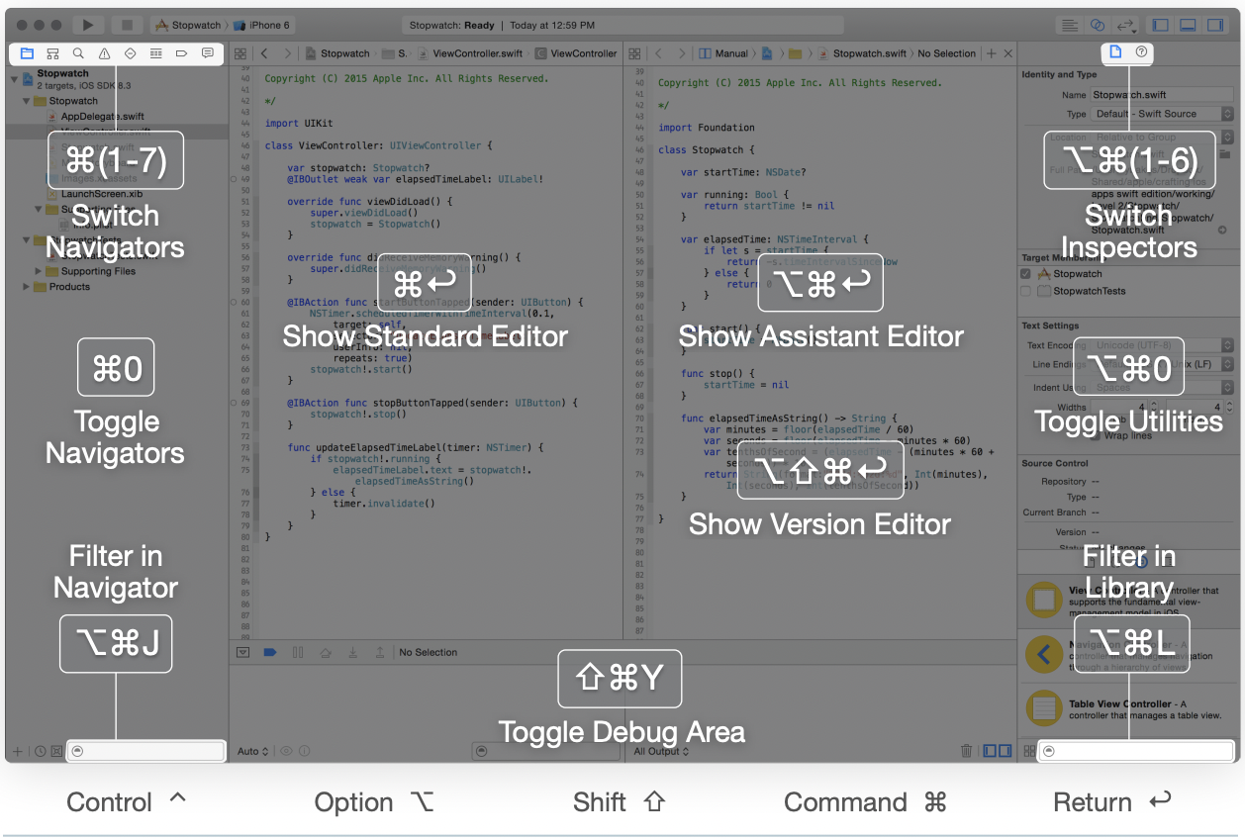Open the Line Endings dropdown
Screen dimensions: 1245x839
(1162, 365)
